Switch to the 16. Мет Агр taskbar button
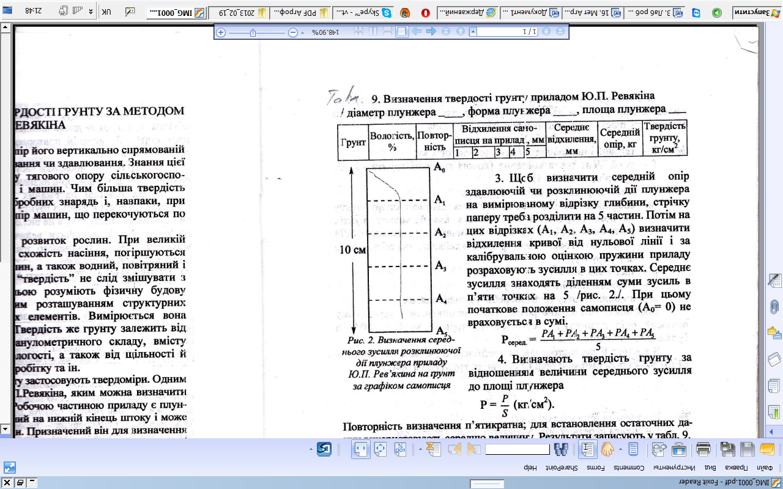The image size is (783, 489). pyautogui.click(x=593, y=12)
